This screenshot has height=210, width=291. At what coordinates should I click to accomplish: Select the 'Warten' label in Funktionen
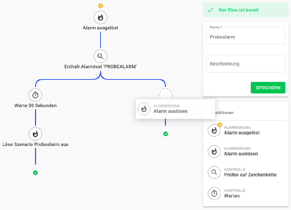point(232,196)
